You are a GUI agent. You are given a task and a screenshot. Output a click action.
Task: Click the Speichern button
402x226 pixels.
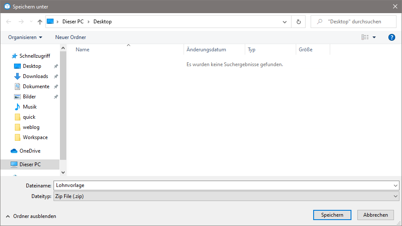pos(332,215)
